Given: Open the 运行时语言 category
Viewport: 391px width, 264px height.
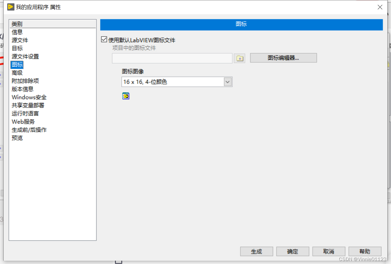Looking at the screenshot, I should click(x=25, y=113).
